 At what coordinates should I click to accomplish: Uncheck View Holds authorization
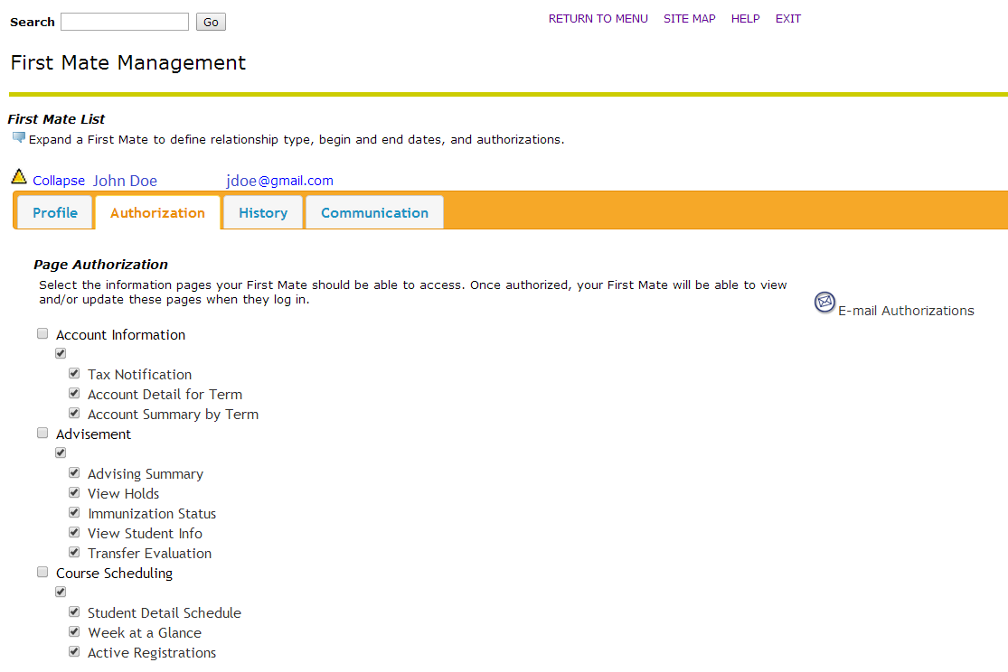click(x=74, y=493)
